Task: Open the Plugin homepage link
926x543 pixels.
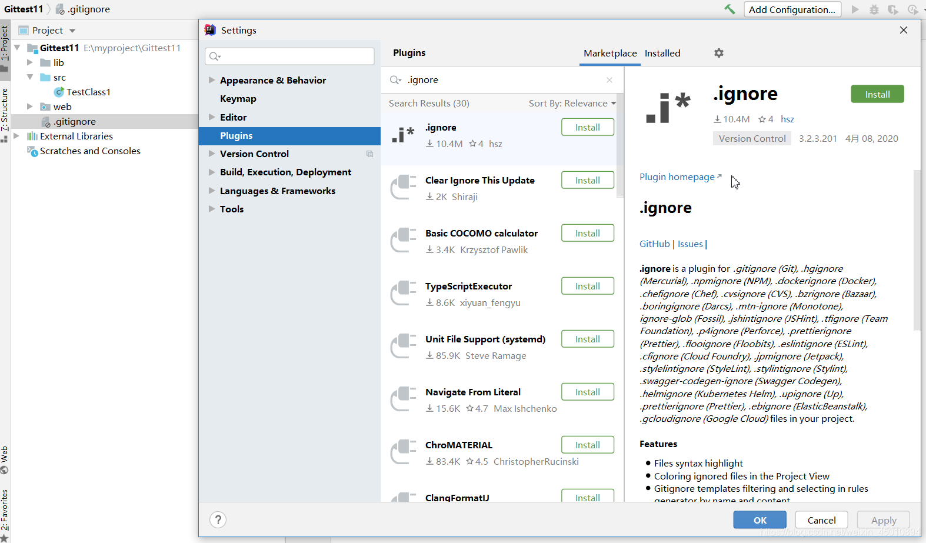Action: click(680, 177)
